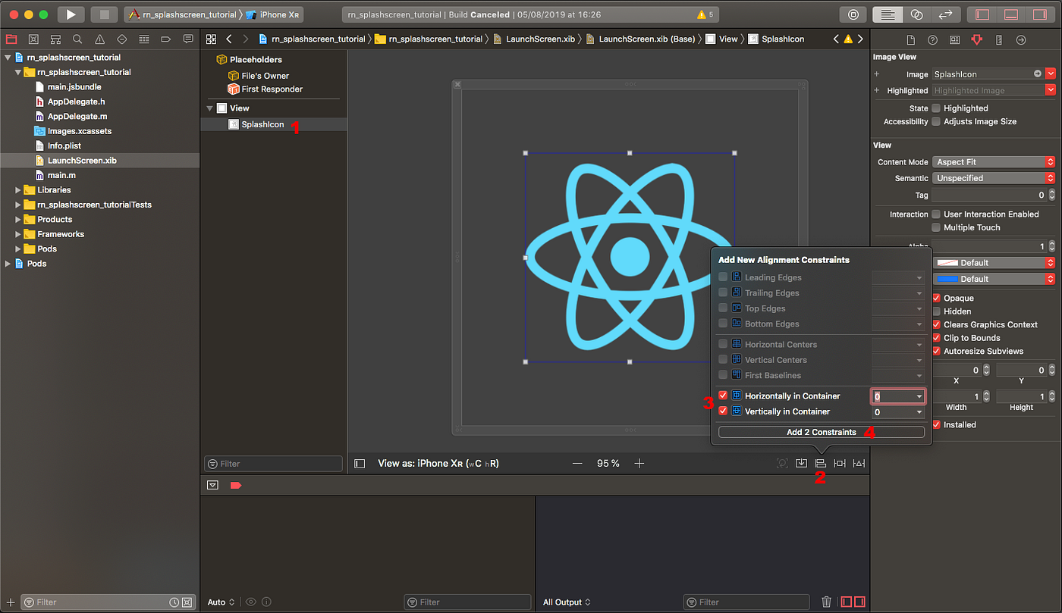The width and height of the screenshot is (1062, 613).
Task: Click the Embed In stack icon
Action: [801, 463]
